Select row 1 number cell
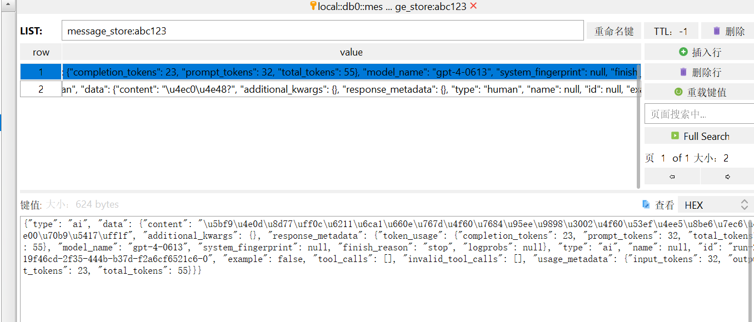The image size is (754, 322). (x=41, y=72)
